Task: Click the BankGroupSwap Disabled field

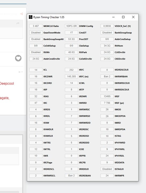Action: pyautogui.click(x=107, y=33)
